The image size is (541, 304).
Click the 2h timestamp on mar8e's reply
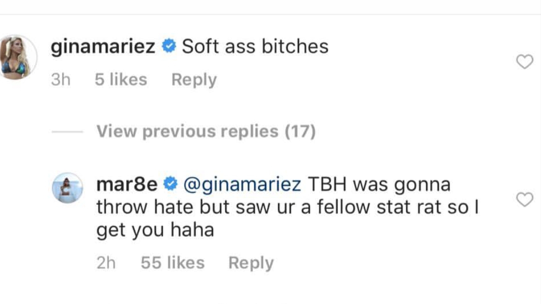[106, 263]
